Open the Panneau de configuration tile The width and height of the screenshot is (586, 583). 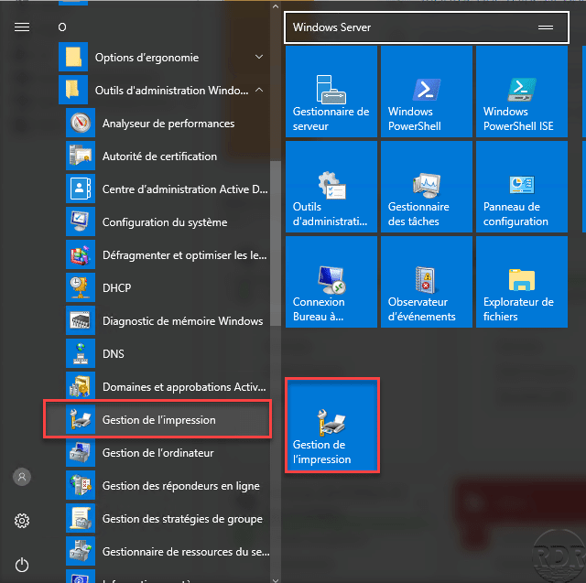[x=522, y=187]
